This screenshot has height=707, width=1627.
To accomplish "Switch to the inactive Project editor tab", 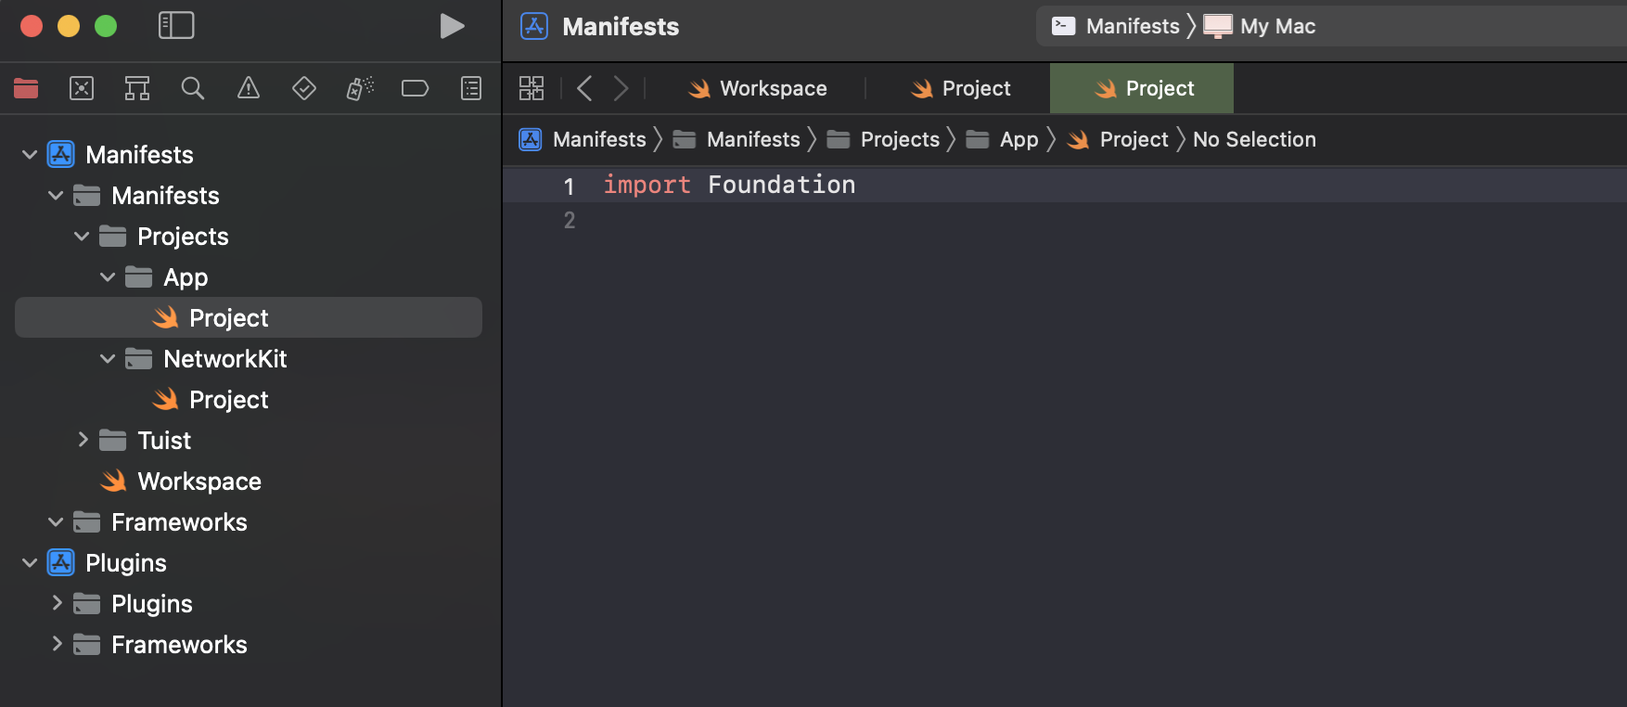I will pyautogui.click(x=961, y=88).
